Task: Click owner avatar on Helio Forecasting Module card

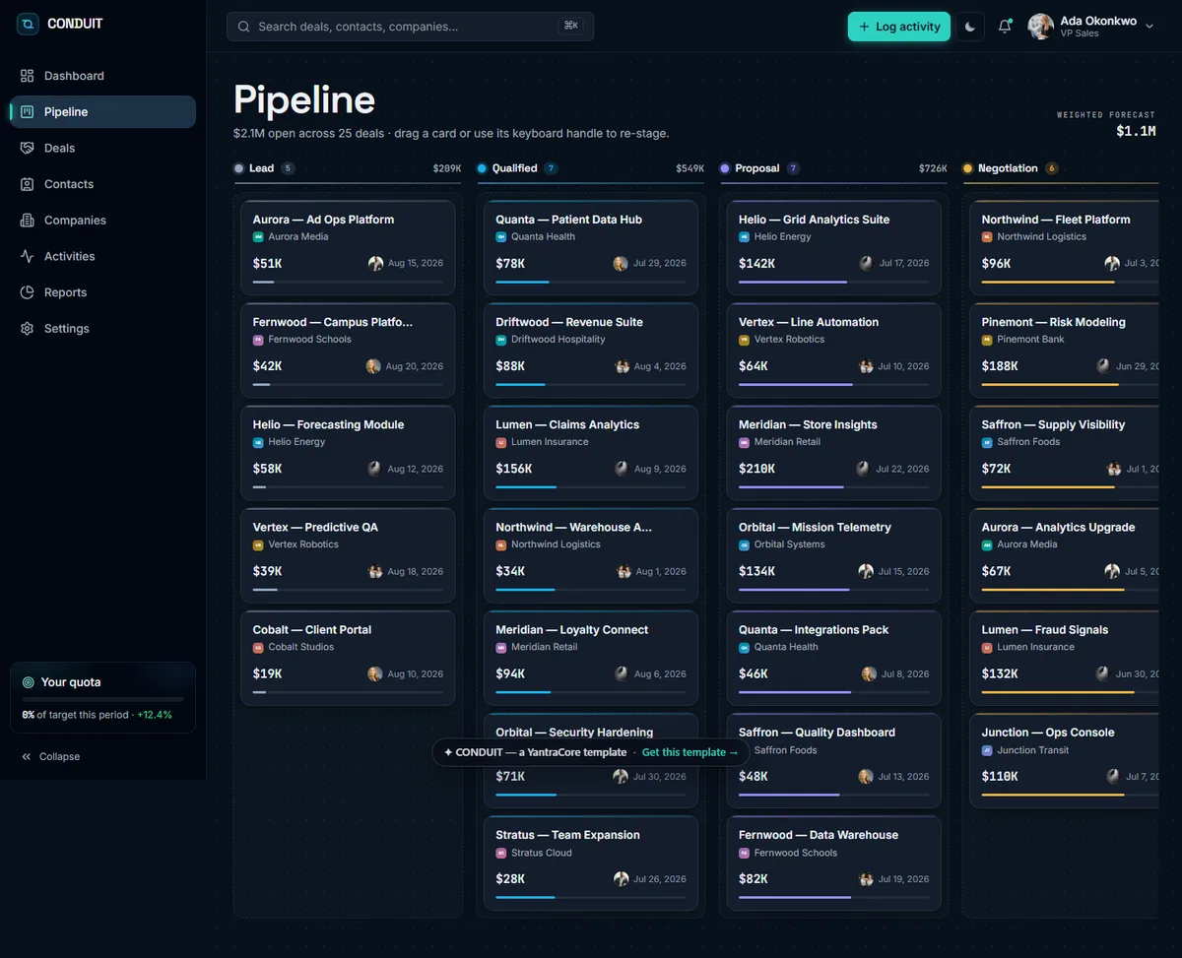Action: [375, 469]
